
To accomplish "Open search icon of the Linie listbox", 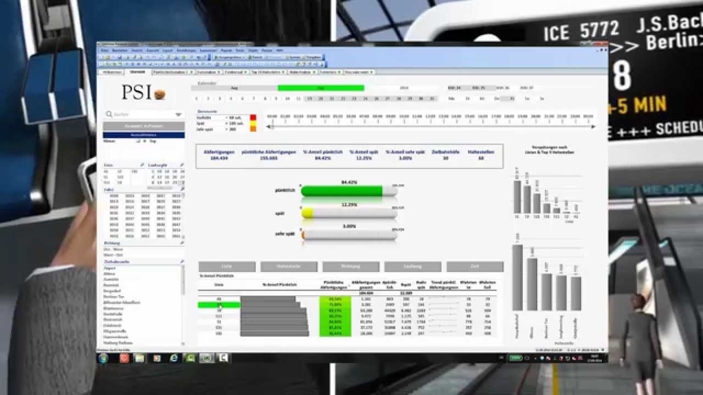I will pyautogui.click(x=142, y=165).
